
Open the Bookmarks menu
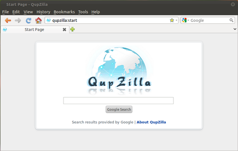(64, 12)
